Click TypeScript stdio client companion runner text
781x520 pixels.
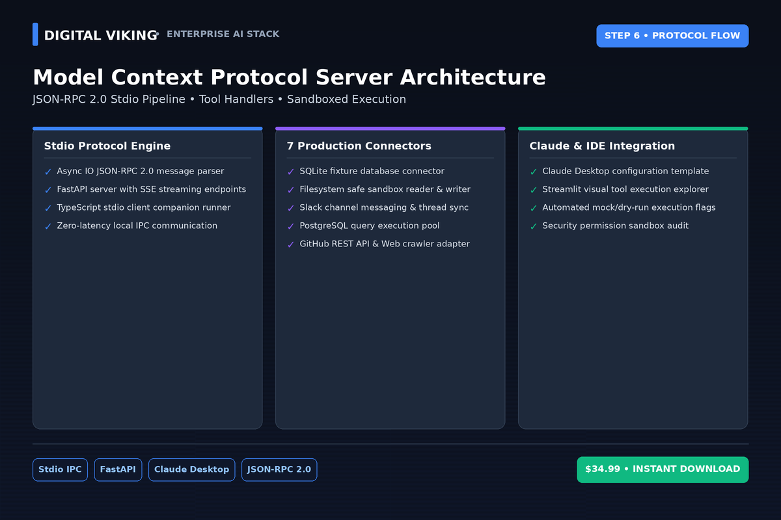144,207
